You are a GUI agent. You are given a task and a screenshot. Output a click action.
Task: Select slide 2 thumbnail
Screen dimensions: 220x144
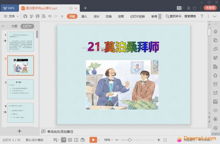tap(20, 66)
